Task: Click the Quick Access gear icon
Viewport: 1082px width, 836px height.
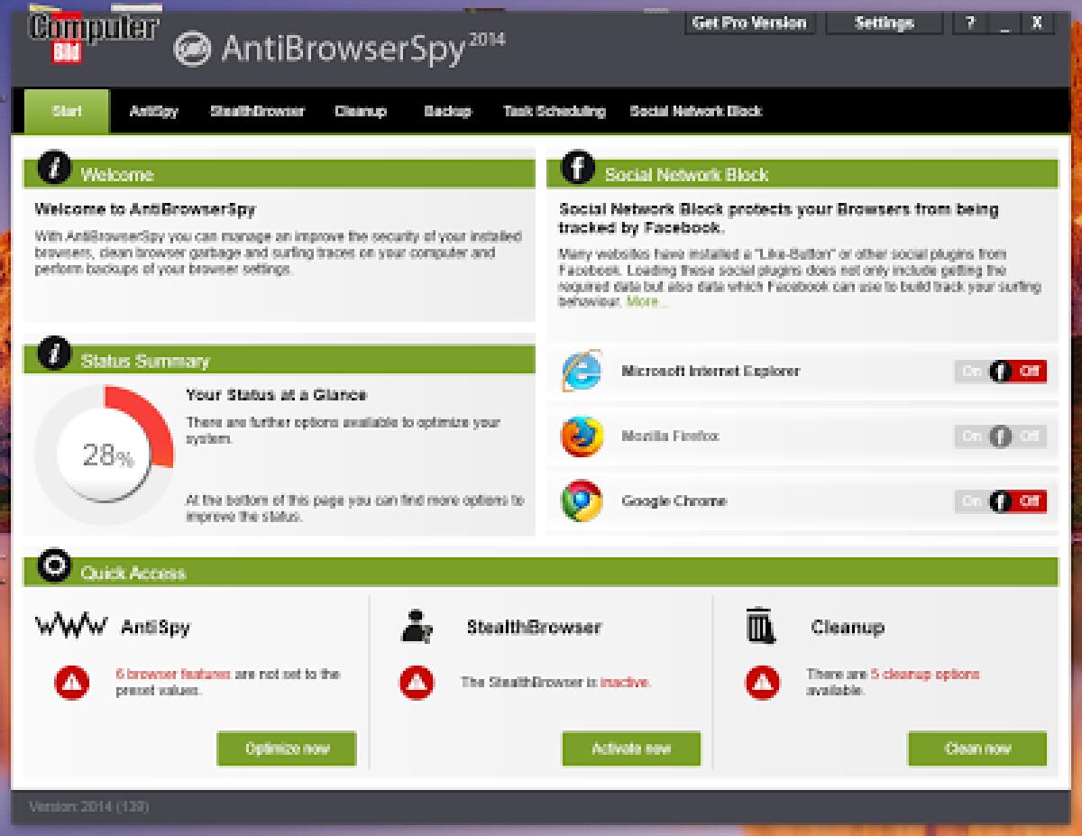Action: coord(54,565)
